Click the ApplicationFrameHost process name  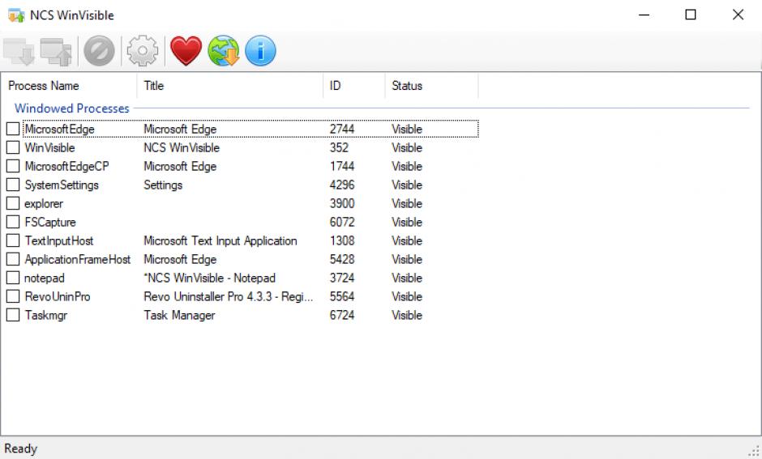78,260
